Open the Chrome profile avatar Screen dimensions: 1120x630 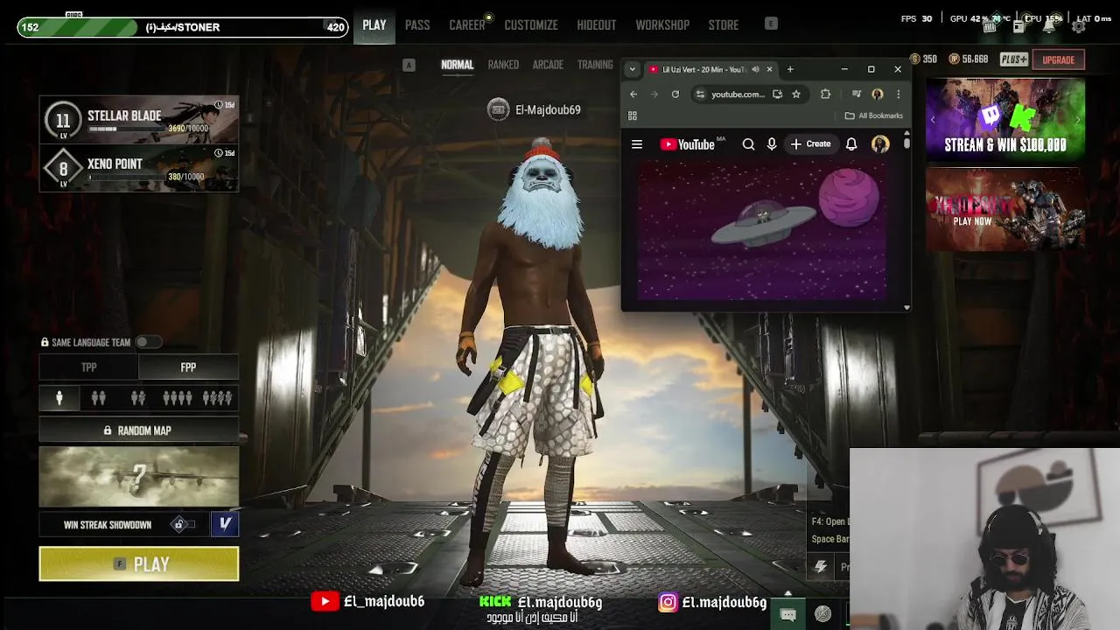point(878,94)
